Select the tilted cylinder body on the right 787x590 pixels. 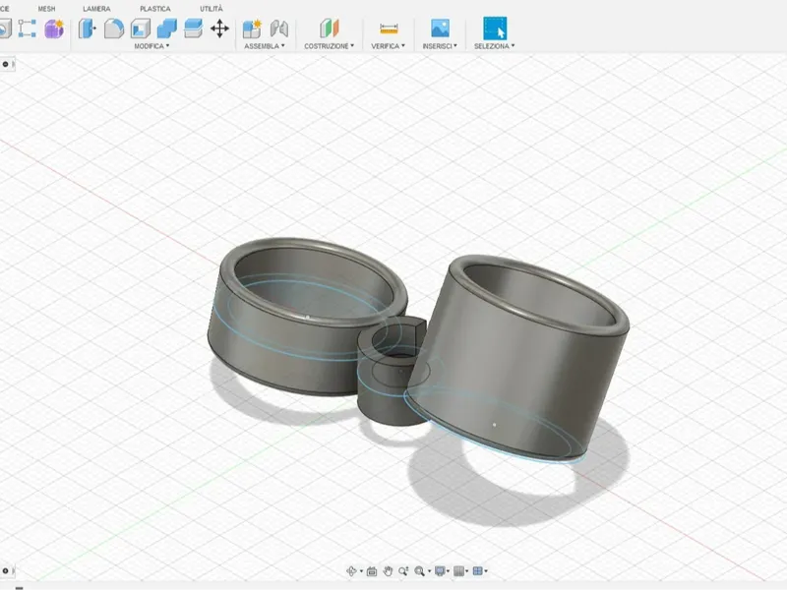517,361
